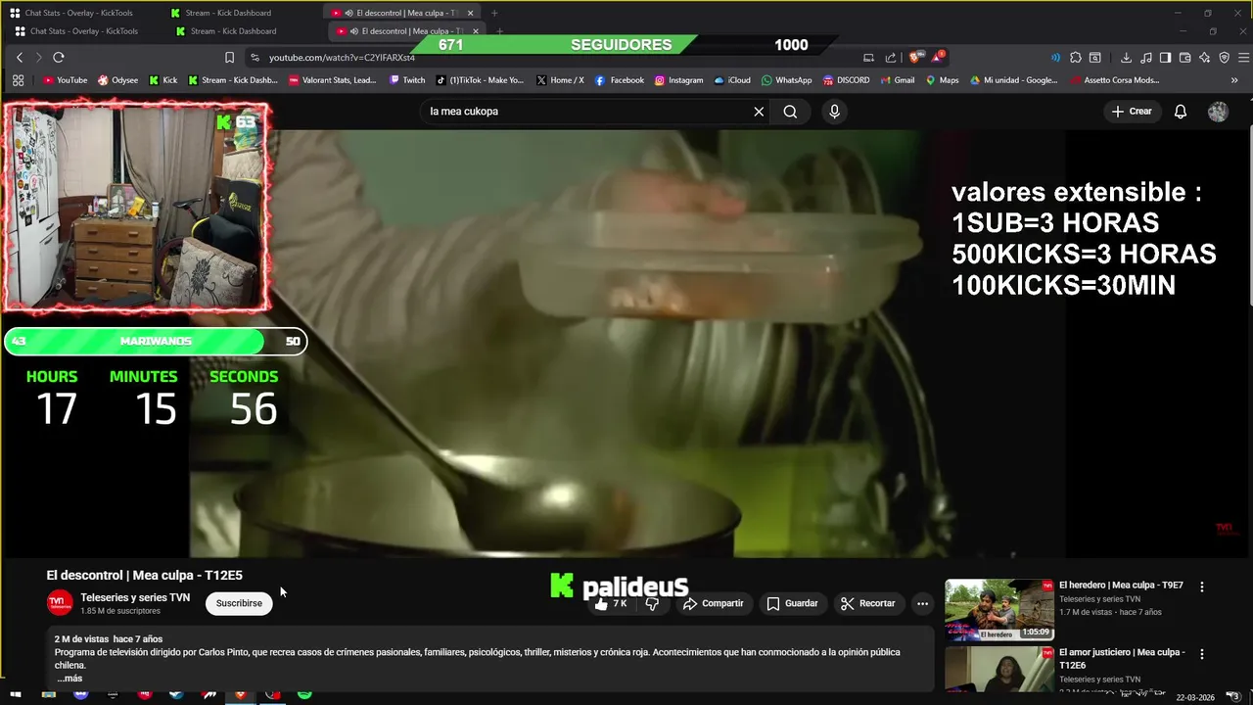This screenshot has width=1253, height=705.
Task: Like the video showing 7 K
Action: coord(611,604)
